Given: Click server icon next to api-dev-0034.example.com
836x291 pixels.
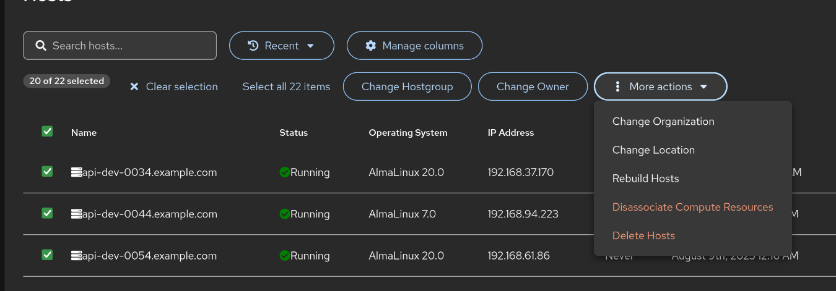Looking at the screenshot, I should (x=76, y=173).
